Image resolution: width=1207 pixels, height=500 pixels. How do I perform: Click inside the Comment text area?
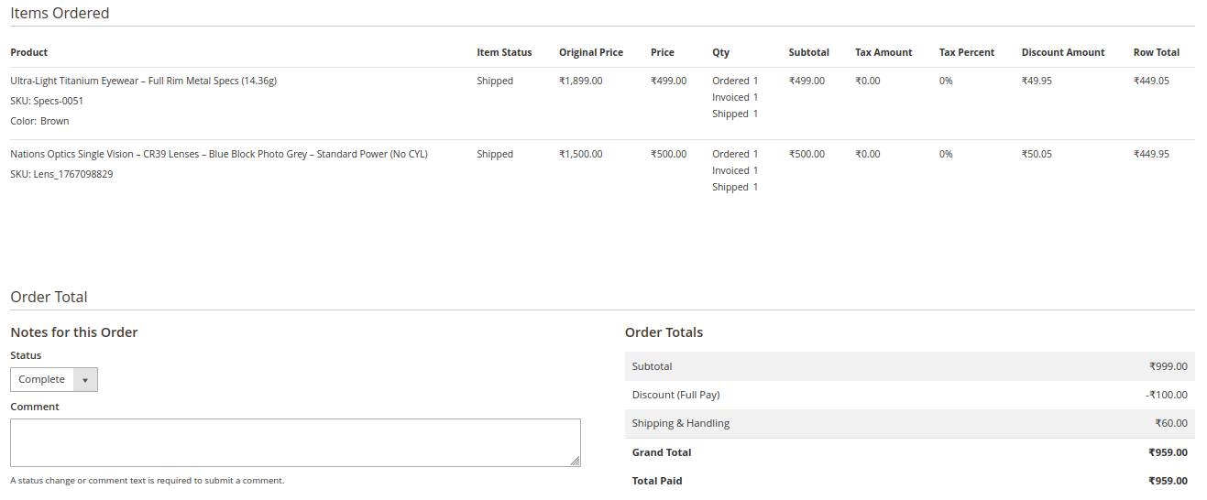coord(295,442)
